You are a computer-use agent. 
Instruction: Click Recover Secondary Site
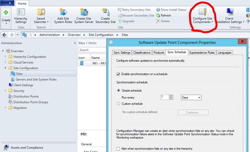(x=136, y=16)
